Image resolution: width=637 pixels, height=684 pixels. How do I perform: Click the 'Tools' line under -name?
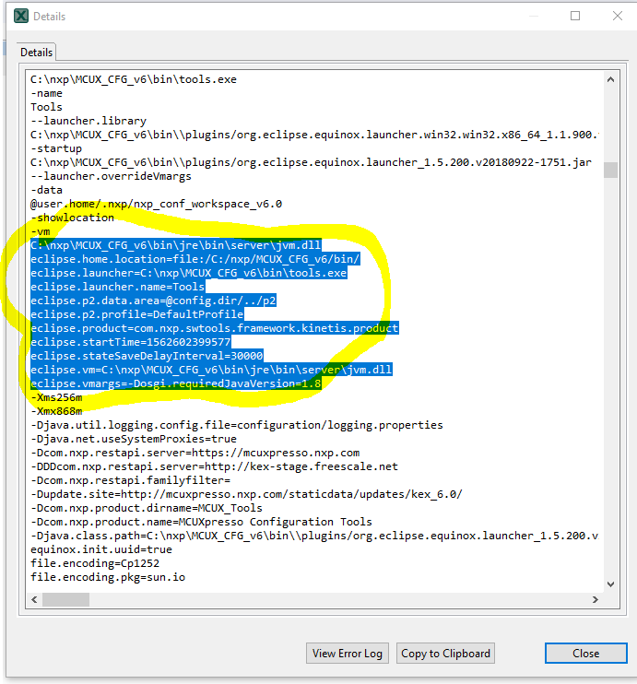[x=47, y=107]
